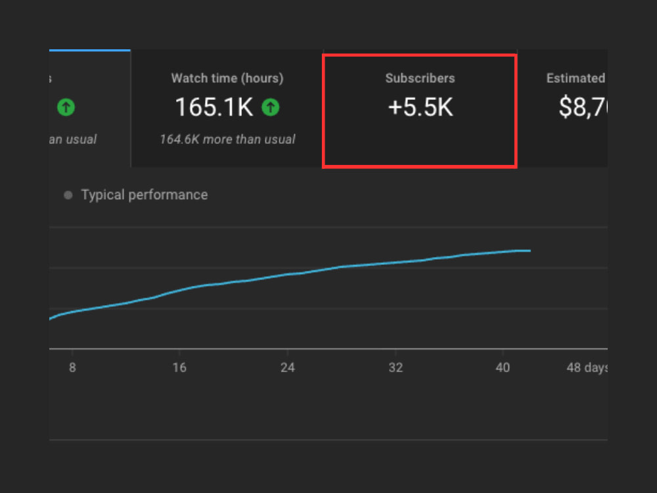Click the green up arrow in the first tab
Image resolution: width=657 pixels, height=493 pixels.
tap(66, 107)
